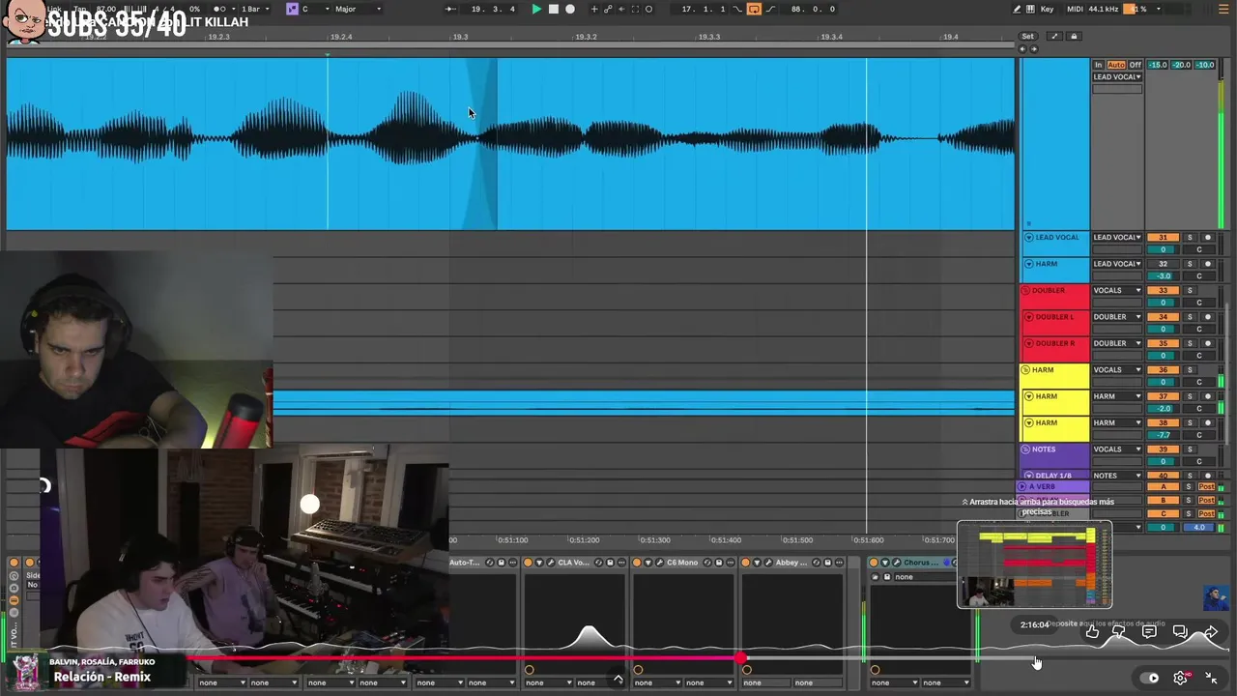Click the Stop button in transport
Image resolution: width=1237 pixels, height=696 pixels.
click(x=554, y=9)
